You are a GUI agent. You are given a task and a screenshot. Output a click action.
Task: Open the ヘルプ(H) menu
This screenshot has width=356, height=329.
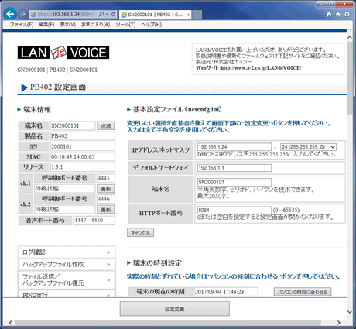coord(151,25)
